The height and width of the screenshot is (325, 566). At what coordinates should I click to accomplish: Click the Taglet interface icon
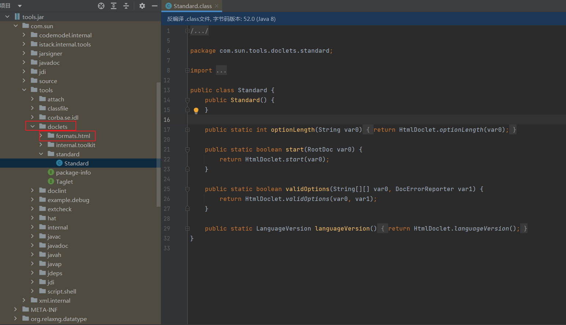51,182
